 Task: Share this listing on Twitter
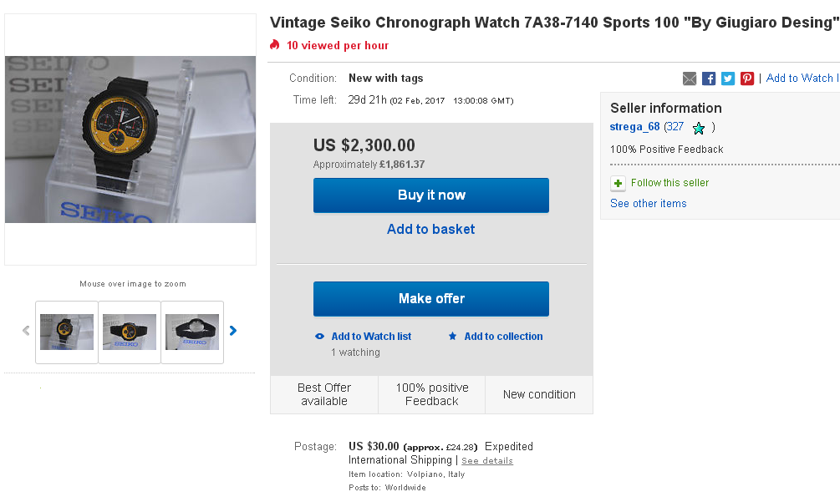tap(728, 79)
